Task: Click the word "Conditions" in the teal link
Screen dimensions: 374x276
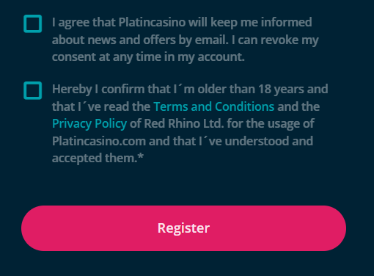Action: (x=245, y=106)
